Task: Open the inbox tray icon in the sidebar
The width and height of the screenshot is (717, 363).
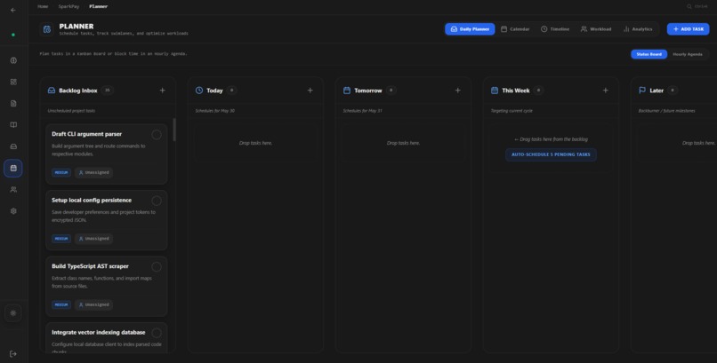Action: [x=13, y=146]
